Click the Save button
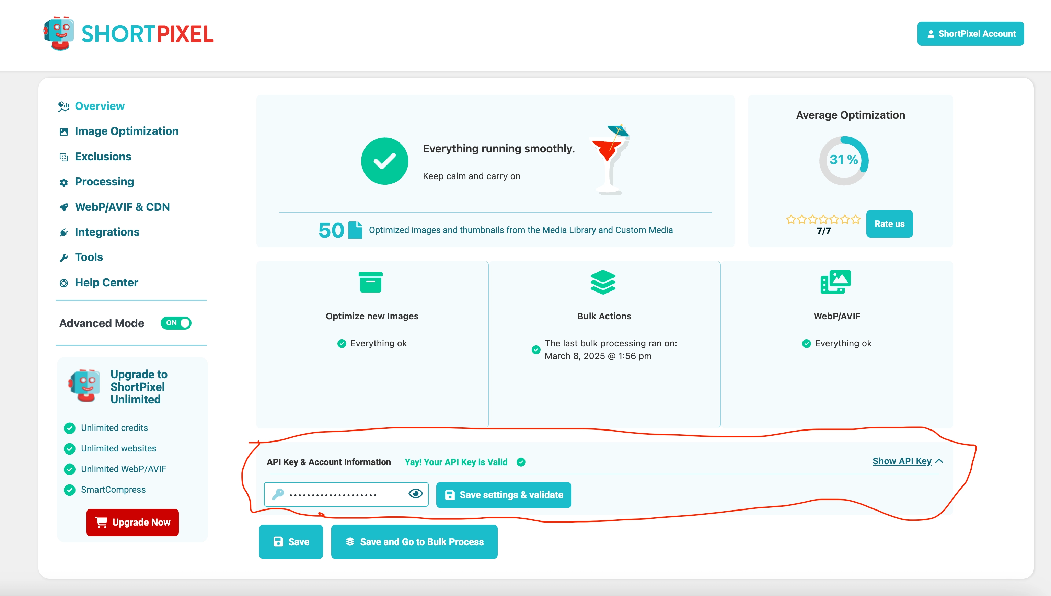1051x596 pixels. (291, 541)
